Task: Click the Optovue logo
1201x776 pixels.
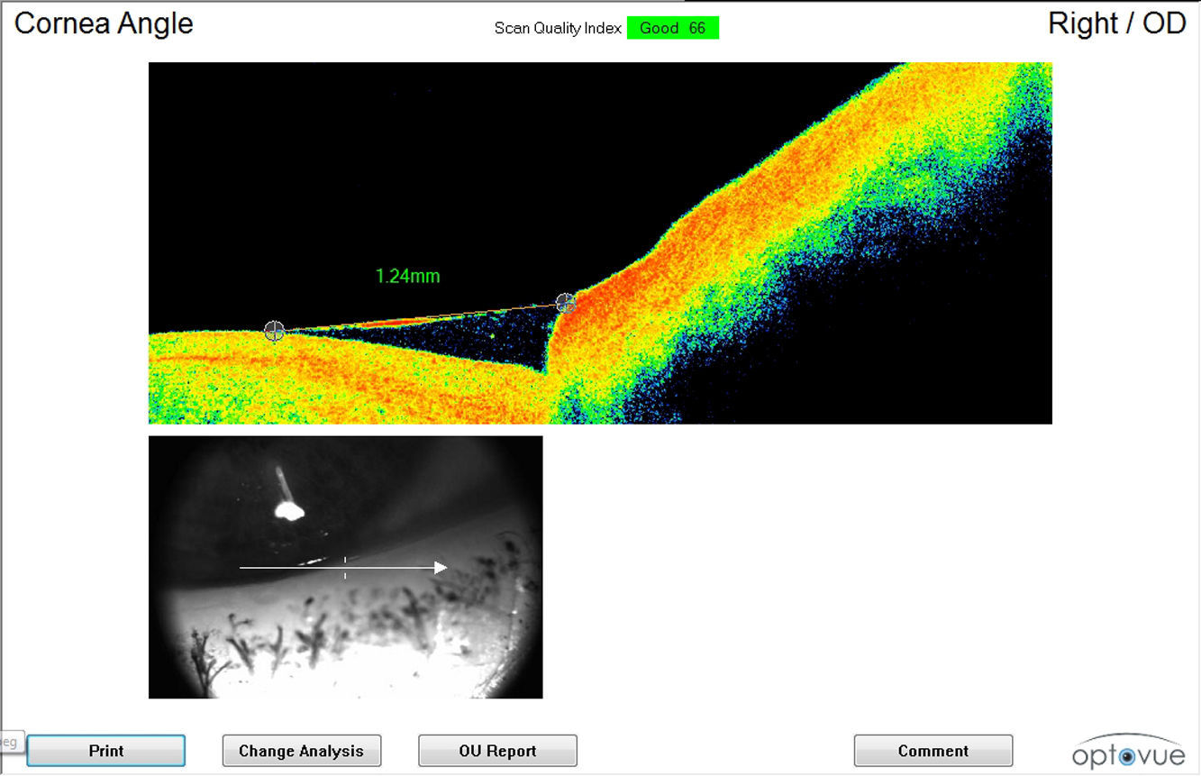Action: 1128,751
